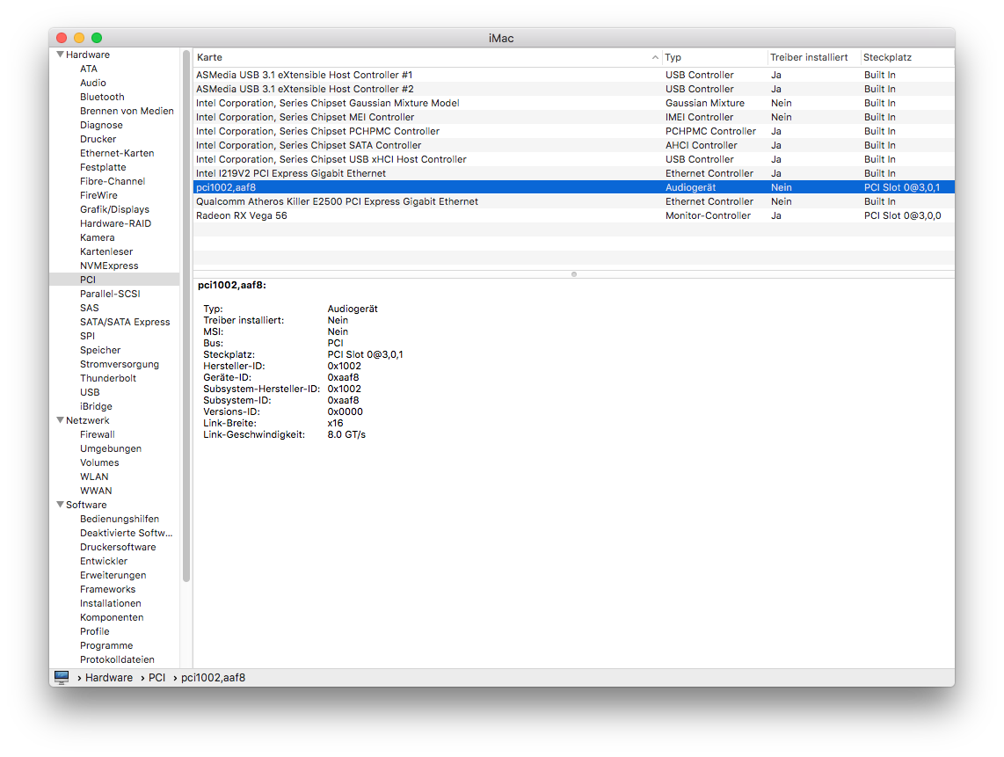The height and width of the screenshot is (757, 1004).
Task: Select Profile under Software
Action: pos(94,632)
